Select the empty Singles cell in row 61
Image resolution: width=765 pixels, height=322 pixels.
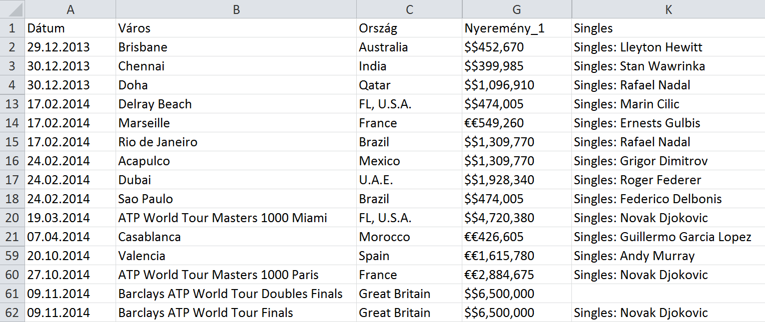[x=668, y=294]
